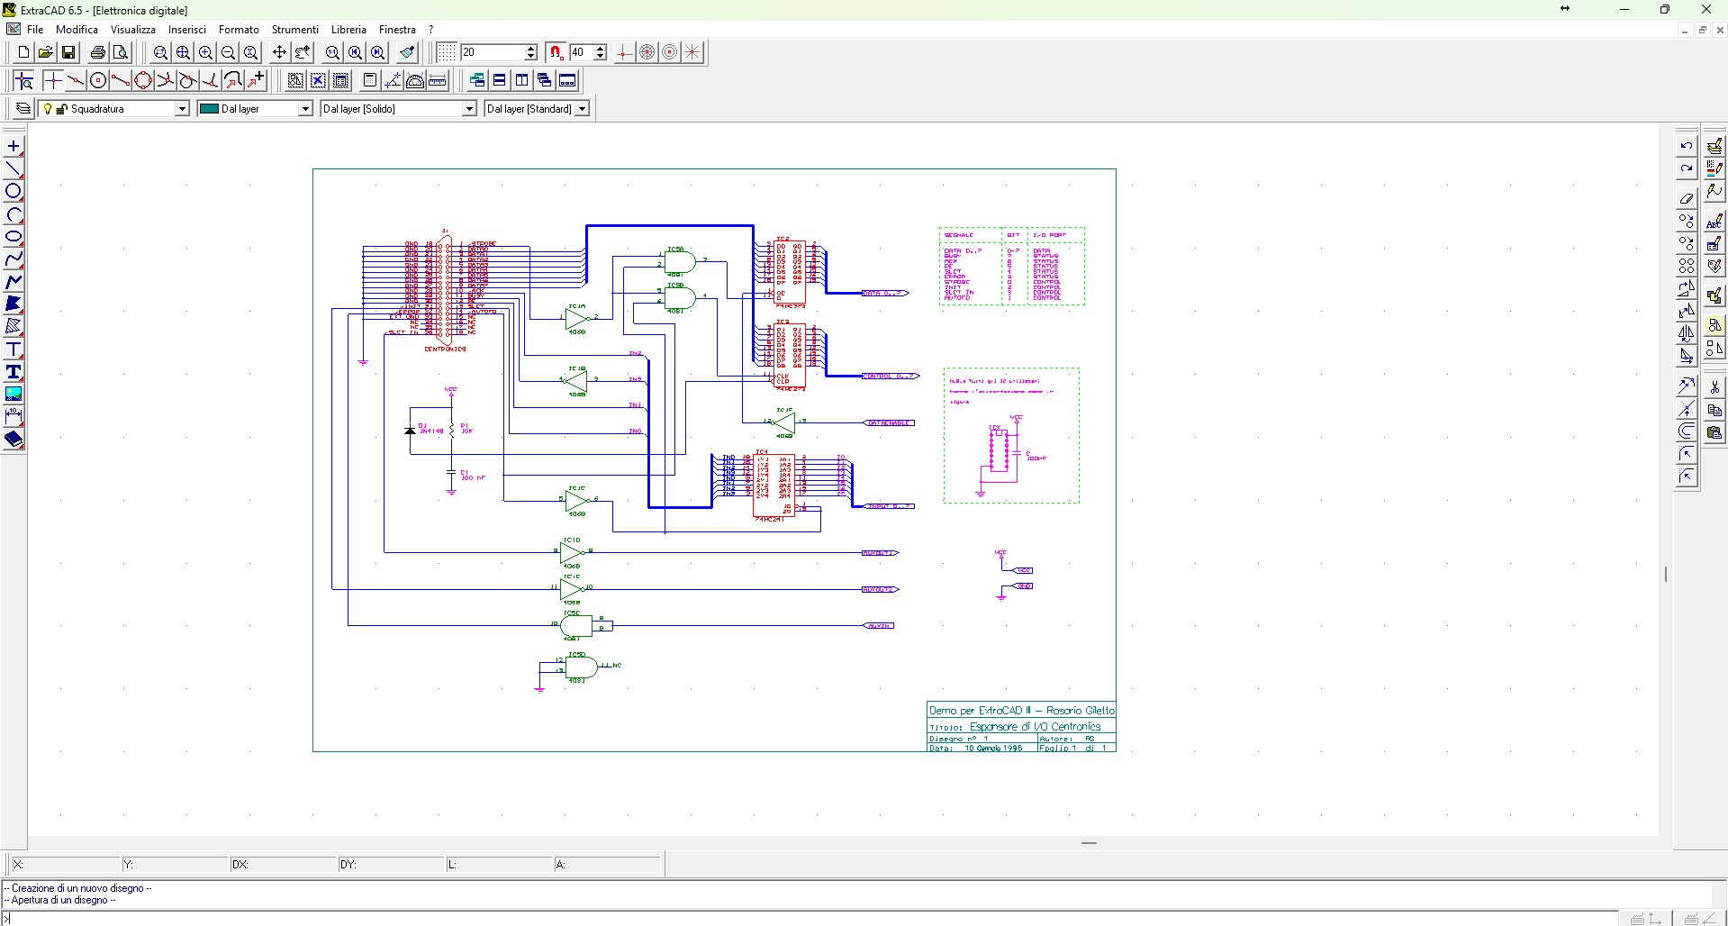1728x926 pixels.
Task: Toggle the snap-to-center circle icon
Action: pyautogui.click(x=98, y=80)
